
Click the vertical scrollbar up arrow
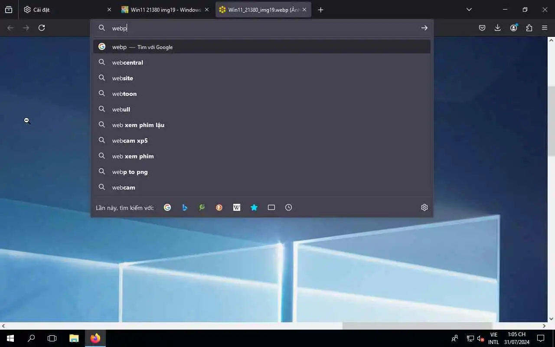(552, 40)
